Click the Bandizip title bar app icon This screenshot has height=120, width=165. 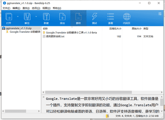click(5, 3)
